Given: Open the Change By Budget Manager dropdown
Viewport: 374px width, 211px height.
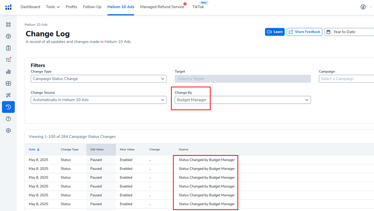Looking at the screenshot, I should 242,100.
